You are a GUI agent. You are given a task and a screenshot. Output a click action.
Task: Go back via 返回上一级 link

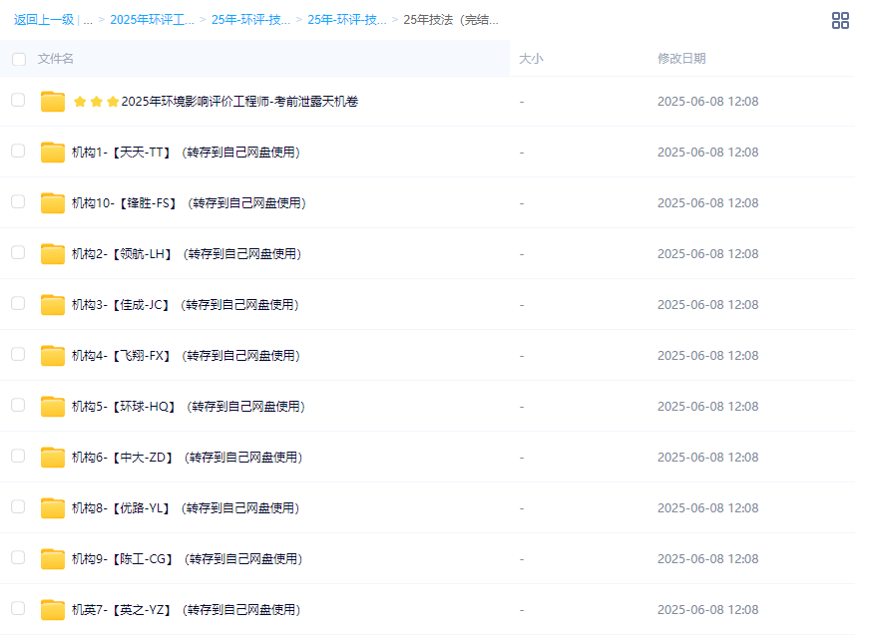click(44, 20)
